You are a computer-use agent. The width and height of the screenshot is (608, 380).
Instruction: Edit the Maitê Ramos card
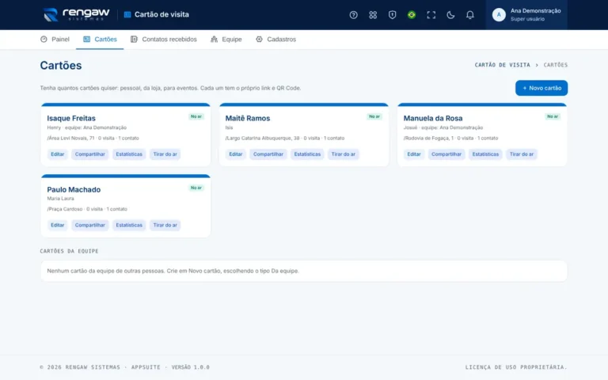click(236, 154)
